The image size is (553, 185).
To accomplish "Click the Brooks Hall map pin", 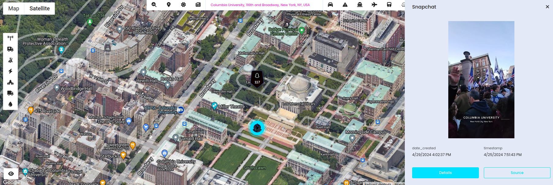I will 167,85.
